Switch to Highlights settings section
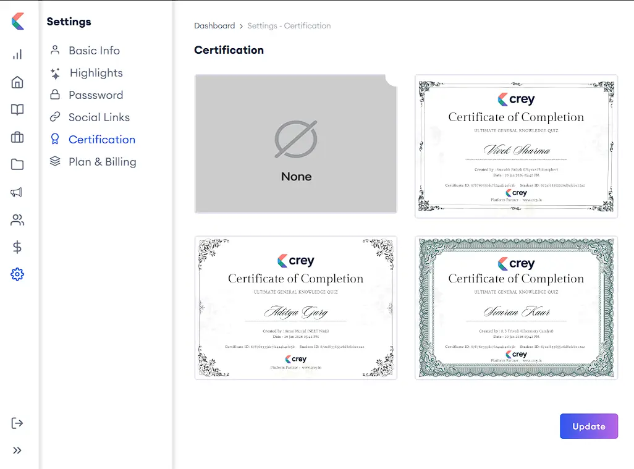Image resolution: width=634 pixels, height=469 pixels. click(96, 73)
